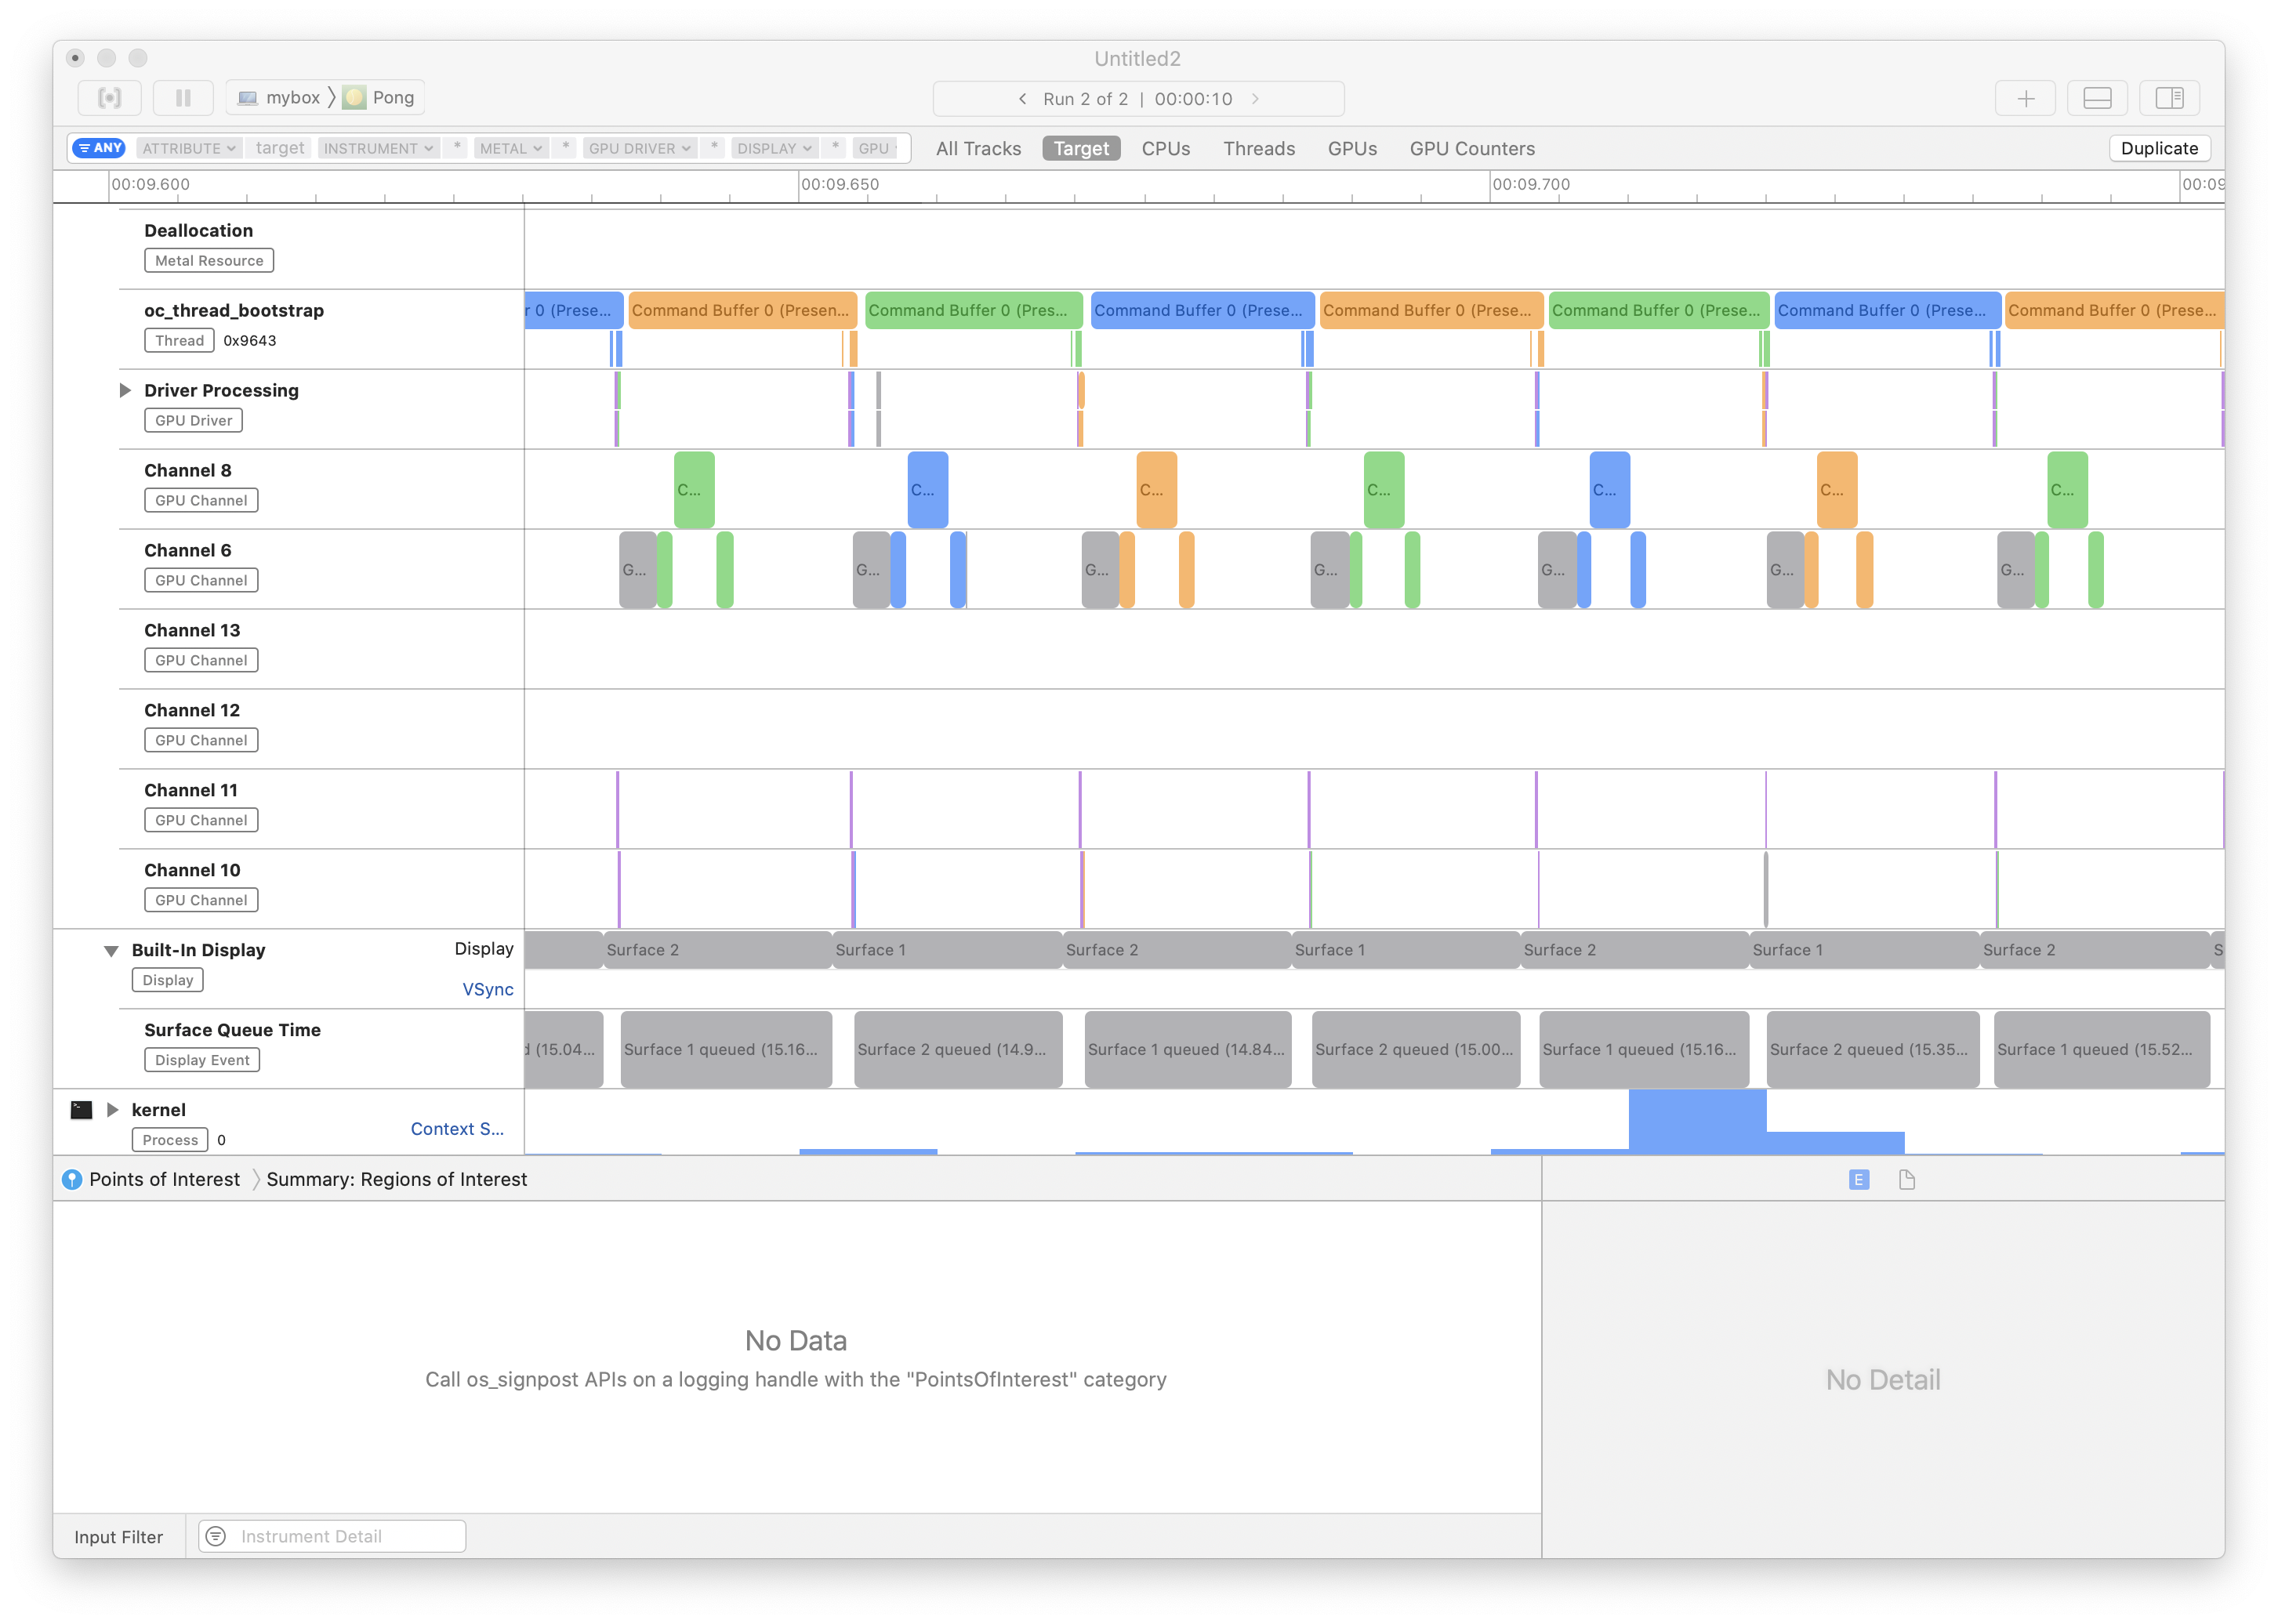Switch to the GPU Counters tab
Screen dimensions: 2278x1624
click(x=1471, y=148)
